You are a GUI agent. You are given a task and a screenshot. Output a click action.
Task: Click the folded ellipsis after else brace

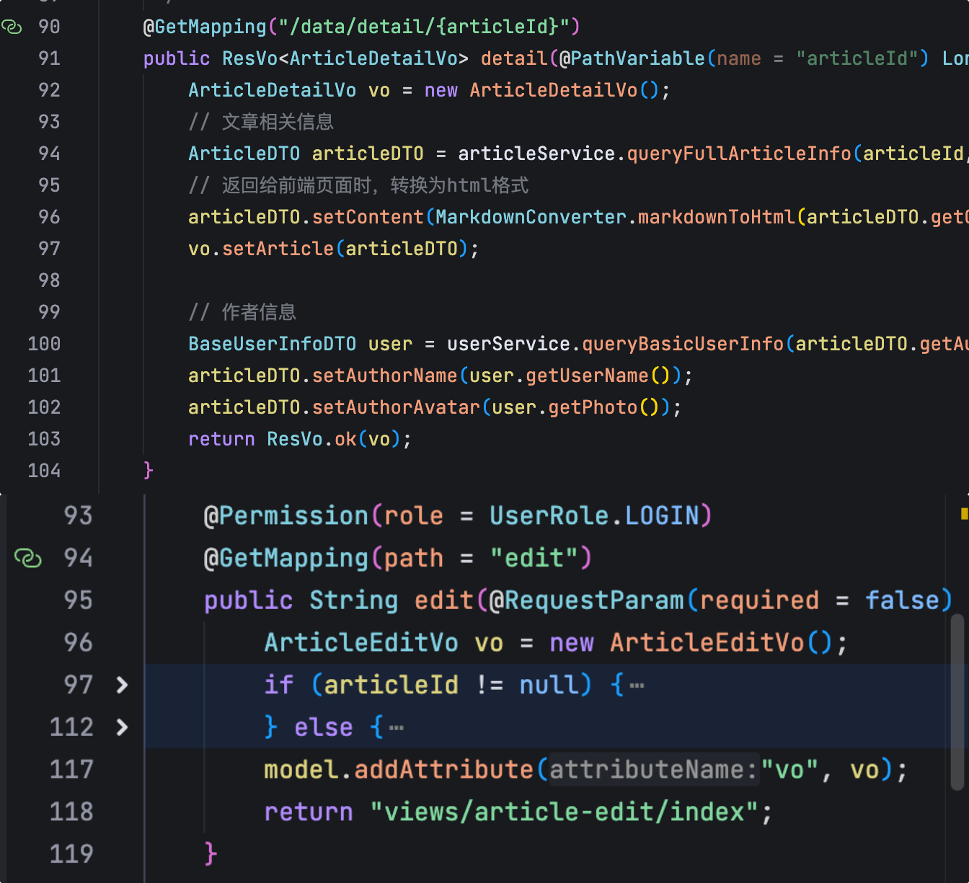397,728
